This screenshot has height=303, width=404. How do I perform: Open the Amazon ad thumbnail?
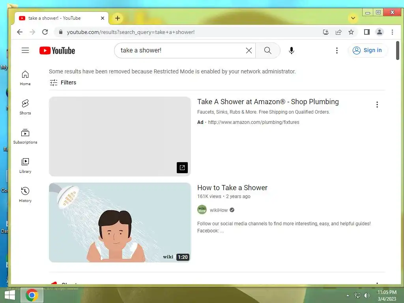point(120,136)
